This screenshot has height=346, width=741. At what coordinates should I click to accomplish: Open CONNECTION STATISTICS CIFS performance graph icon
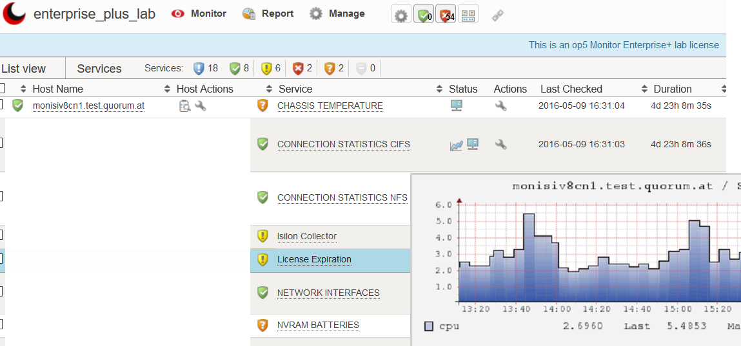click(456, 145)
